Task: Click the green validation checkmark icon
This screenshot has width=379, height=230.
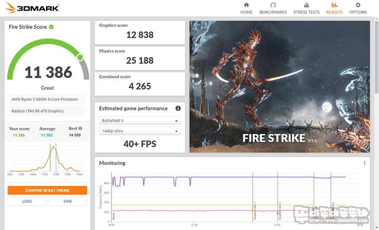Action: [51, 27]
